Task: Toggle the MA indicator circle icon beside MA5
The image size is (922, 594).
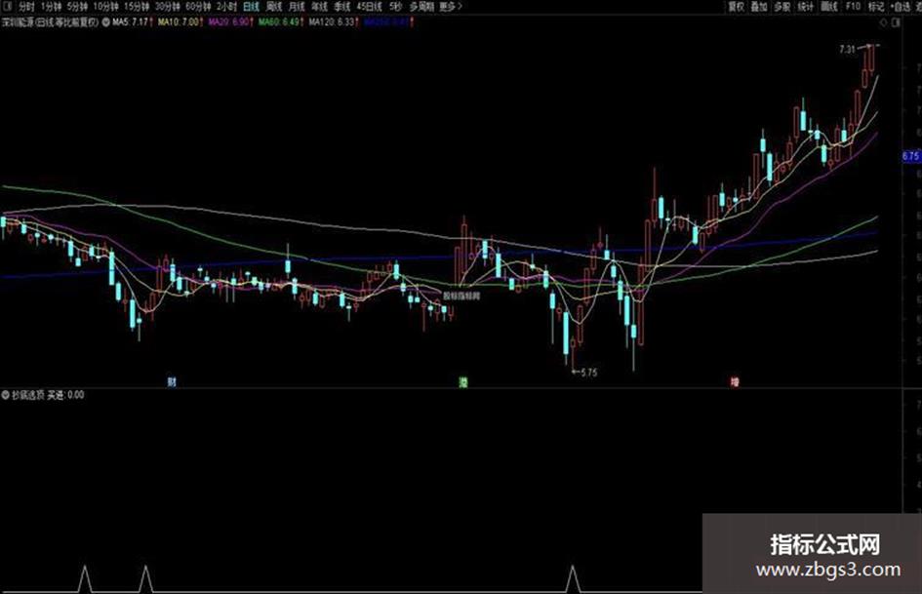Action: pos(105,22)
